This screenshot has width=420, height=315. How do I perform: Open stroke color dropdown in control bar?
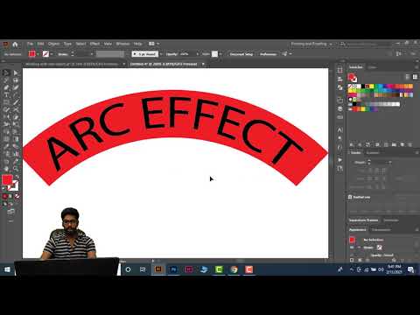pyautogui.click(x=52, y=54)
